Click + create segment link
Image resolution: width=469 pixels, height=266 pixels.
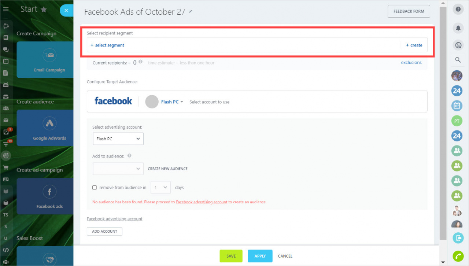414,45
